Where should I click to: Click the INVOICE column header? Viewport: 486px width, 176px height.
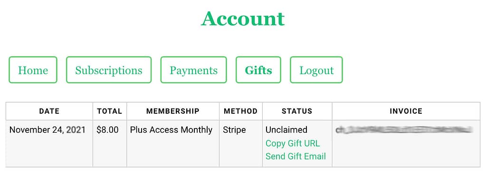tap(406, 111)
